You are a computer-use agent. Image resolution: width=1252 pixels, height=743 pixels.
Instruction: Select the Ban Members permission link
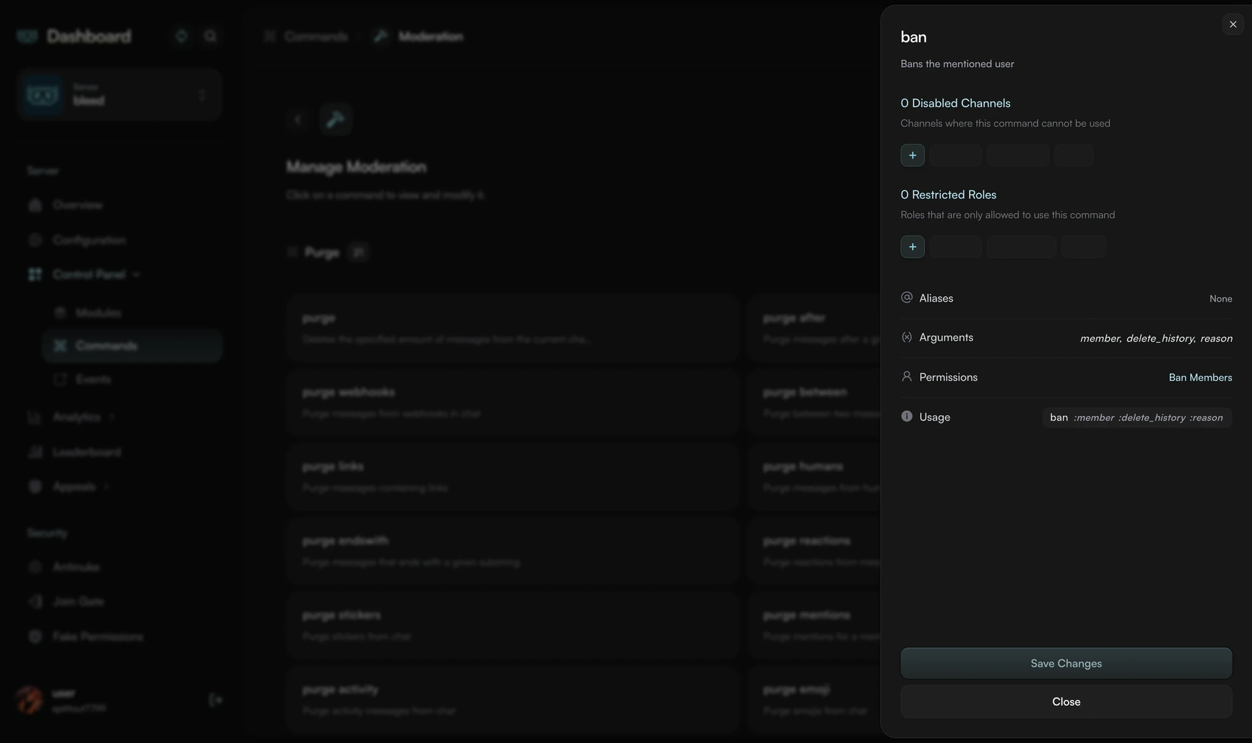click(x=1200, y=377)
